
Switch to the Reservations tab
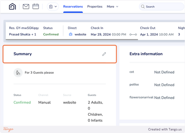click(73, 7)
